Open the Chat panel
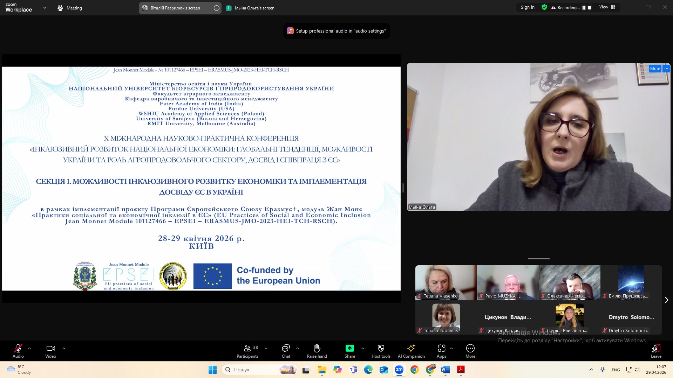The width and height of the screenshot is (673, 378). 286,351
